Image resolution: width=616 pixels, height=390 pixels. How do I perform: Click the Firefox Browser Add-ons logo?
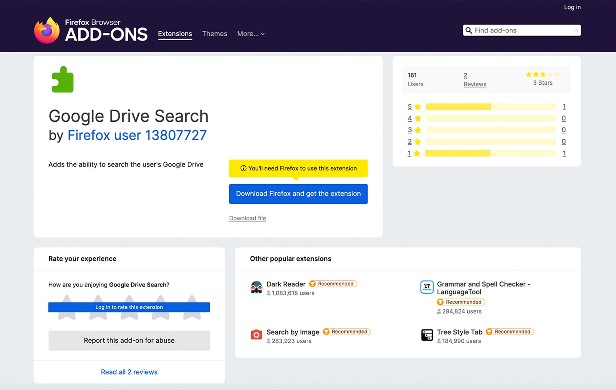pos(90,30)
